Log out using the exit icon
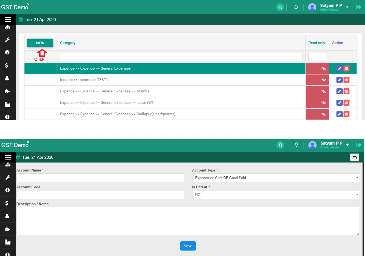Viewport: 365px width, 256px height. [359, 7]
